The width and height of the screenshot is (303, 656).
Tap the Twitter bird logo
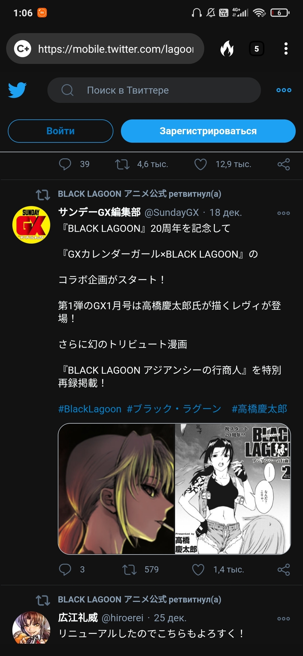[17, 90]
